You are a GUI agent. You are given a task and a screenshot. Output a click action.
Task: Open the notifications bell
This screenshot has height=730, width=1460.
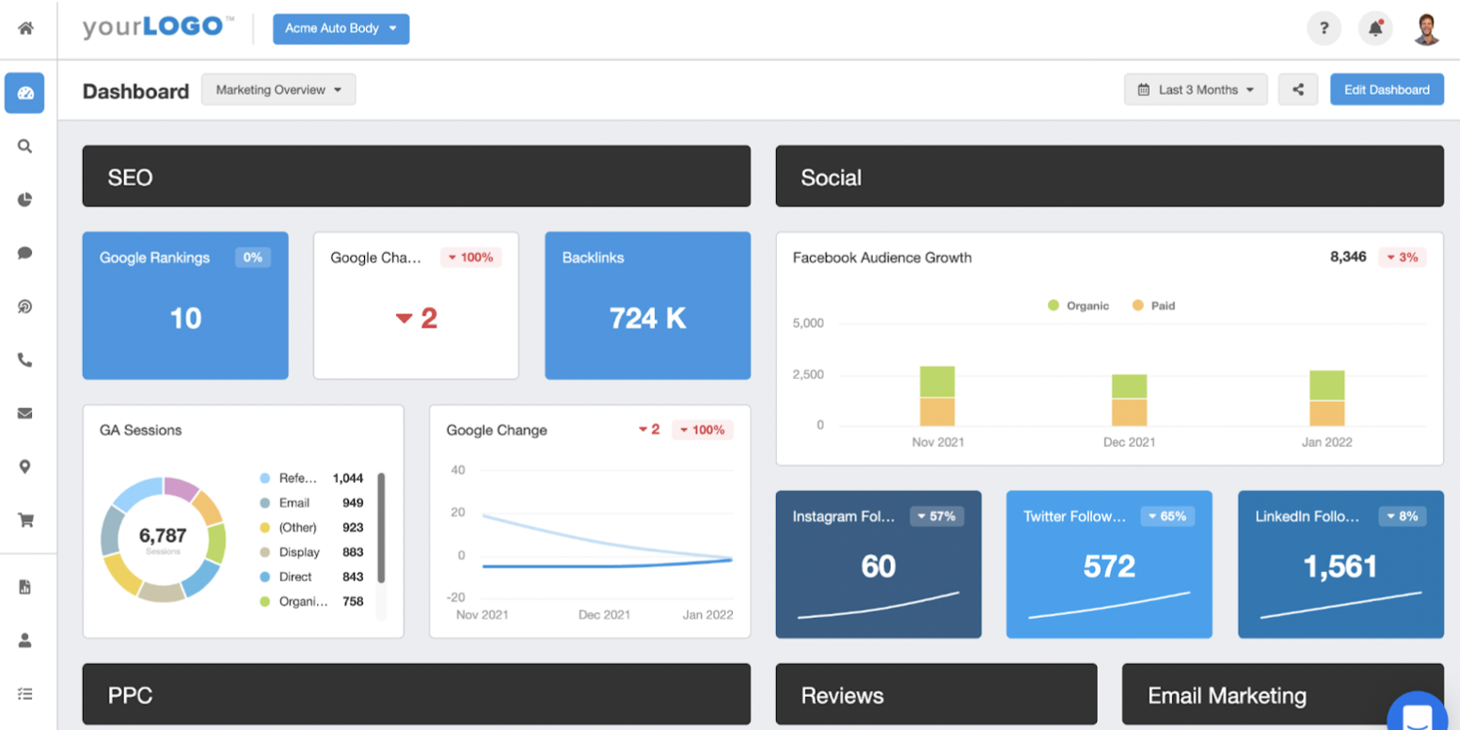(x=1375, y=28)
